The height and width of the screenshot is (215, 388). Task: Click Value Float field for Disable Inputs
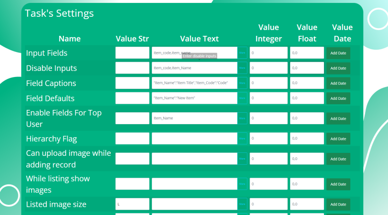[307, 68]
